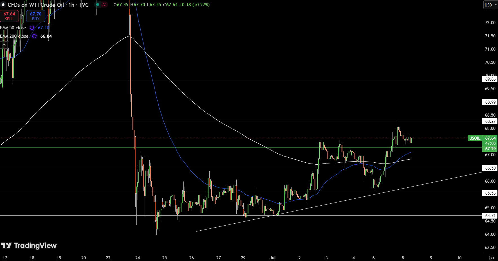The height and width of the screenshot is (261, 498).
Task: Click the 67.70 BUY button
Action: 36,16
